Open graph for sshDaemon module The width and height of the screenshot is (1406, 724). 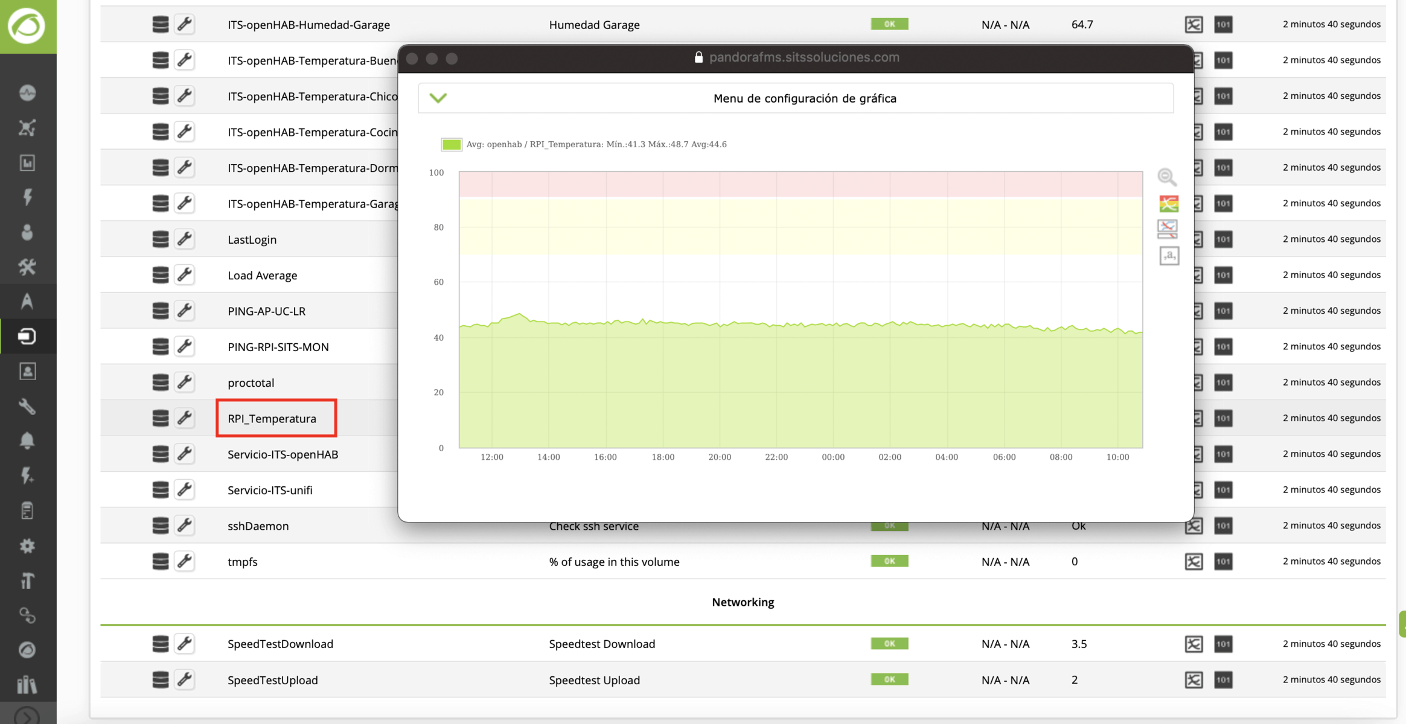point(1194,526)
